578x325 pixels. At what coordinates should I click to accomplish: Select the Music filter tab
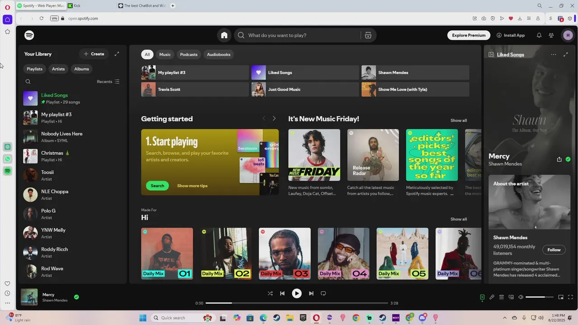click(165, 55)
